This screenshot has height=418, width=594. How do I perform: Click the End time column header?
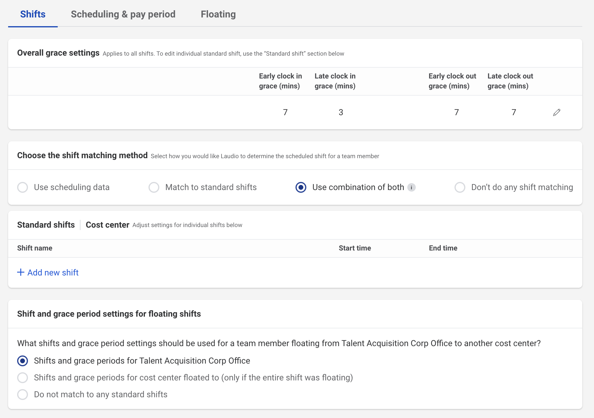click(443, 248)
